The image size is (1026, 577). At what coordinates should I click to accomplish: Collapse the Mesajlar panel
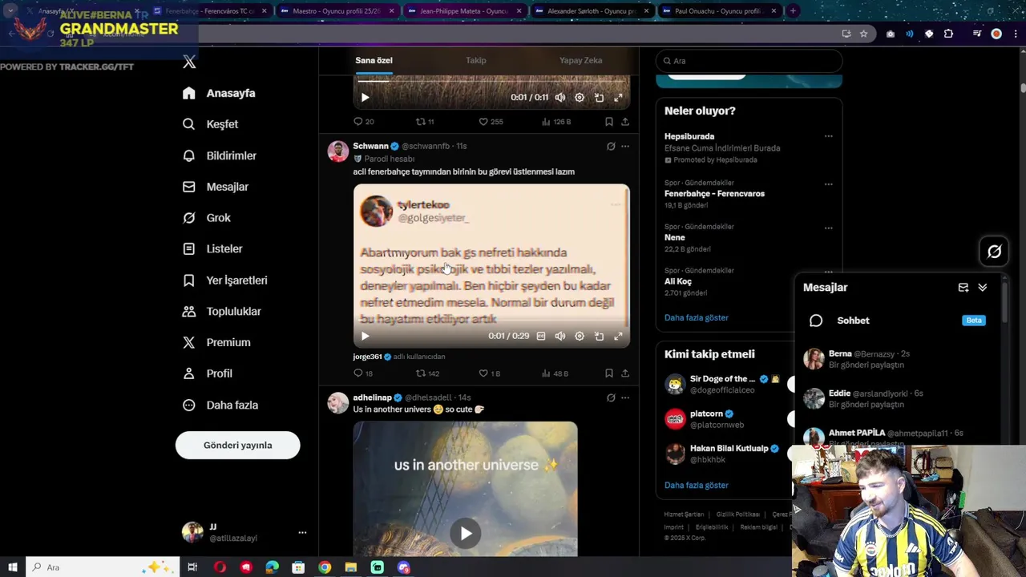point(983,288)
